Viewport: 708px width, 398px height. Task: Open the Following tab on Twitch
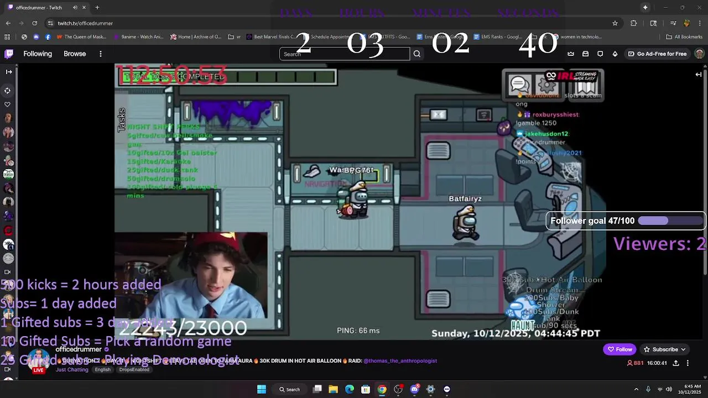38,54
